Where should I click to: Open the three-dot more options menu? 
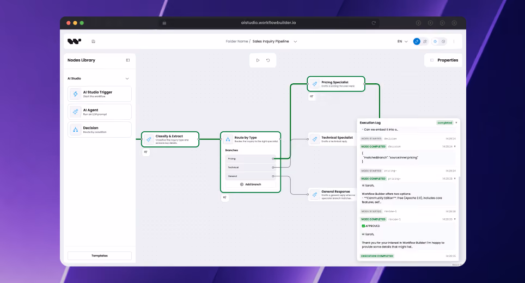pos(454,41)
